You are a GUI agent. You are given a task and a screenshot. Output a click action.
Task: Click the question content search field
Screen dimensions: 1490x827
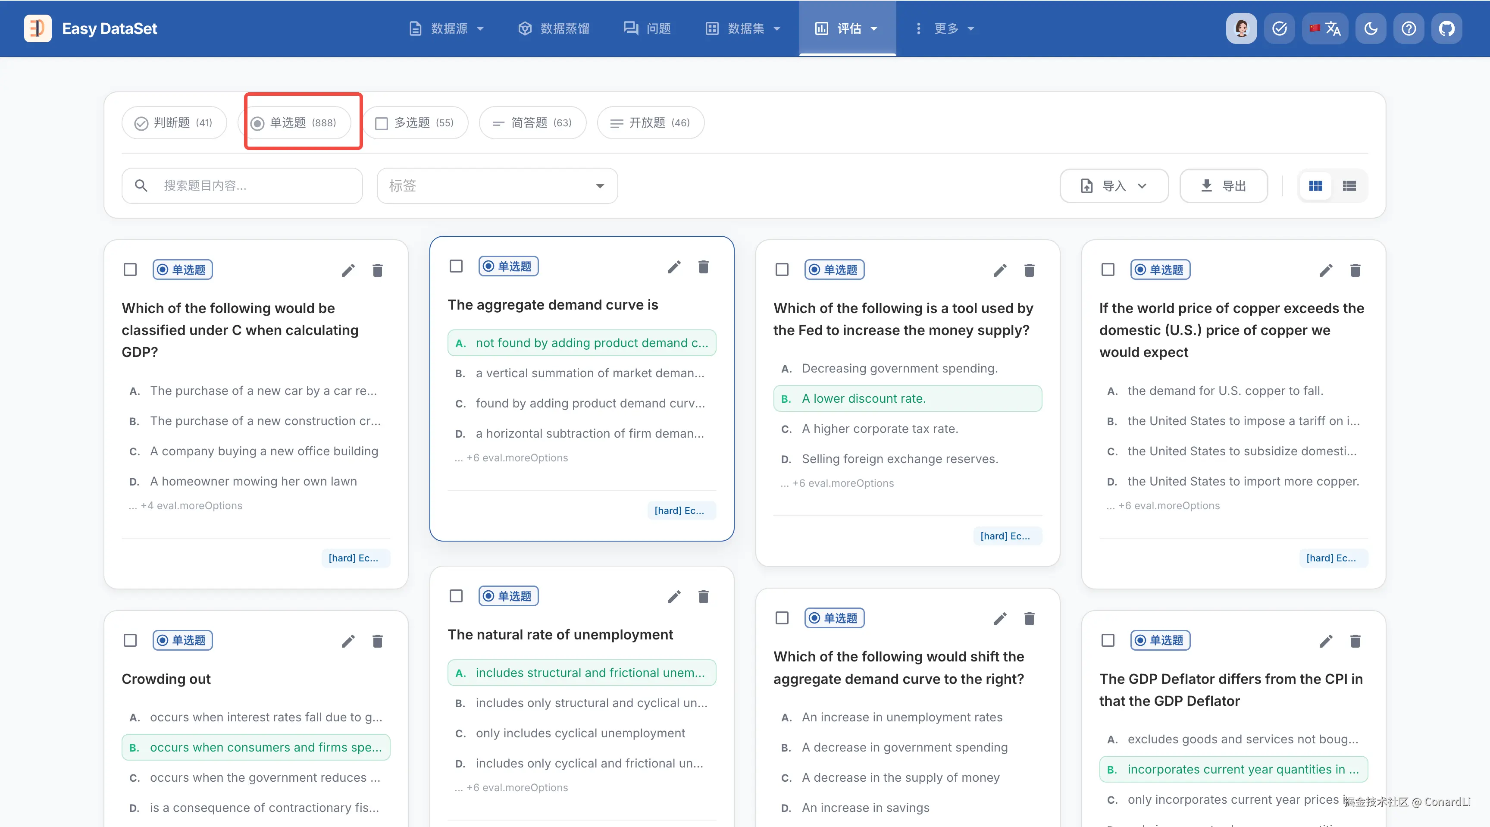pyautogui.click(x=242, y=186)
